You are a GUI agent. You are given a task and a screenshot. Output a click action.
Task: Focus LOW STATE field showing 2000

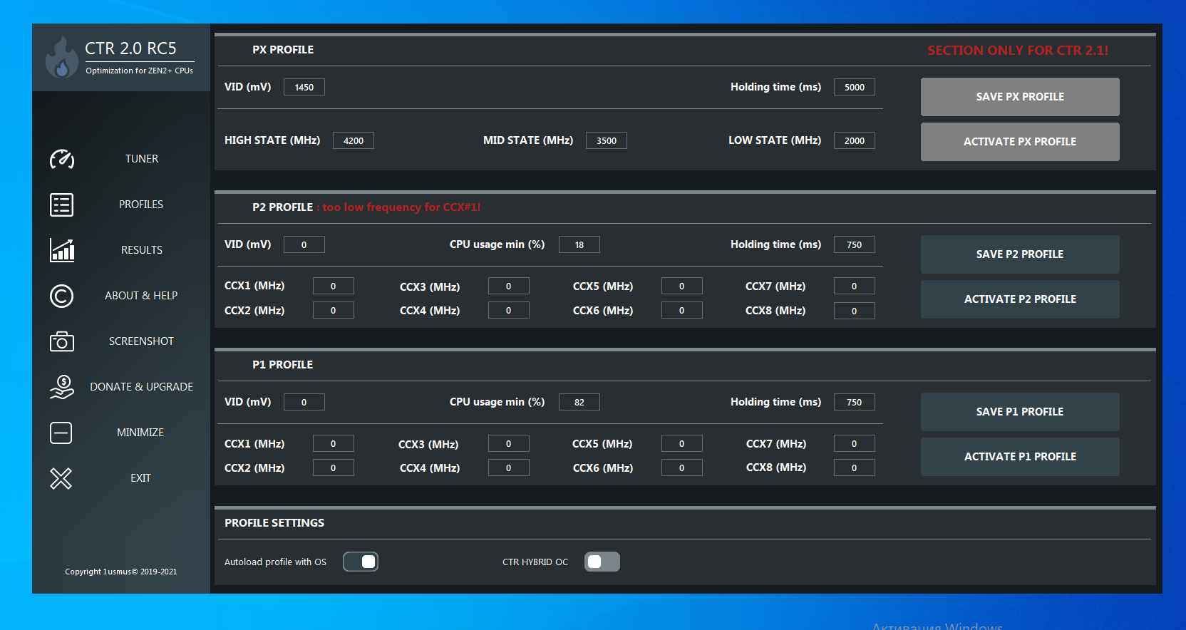[855, 140]
